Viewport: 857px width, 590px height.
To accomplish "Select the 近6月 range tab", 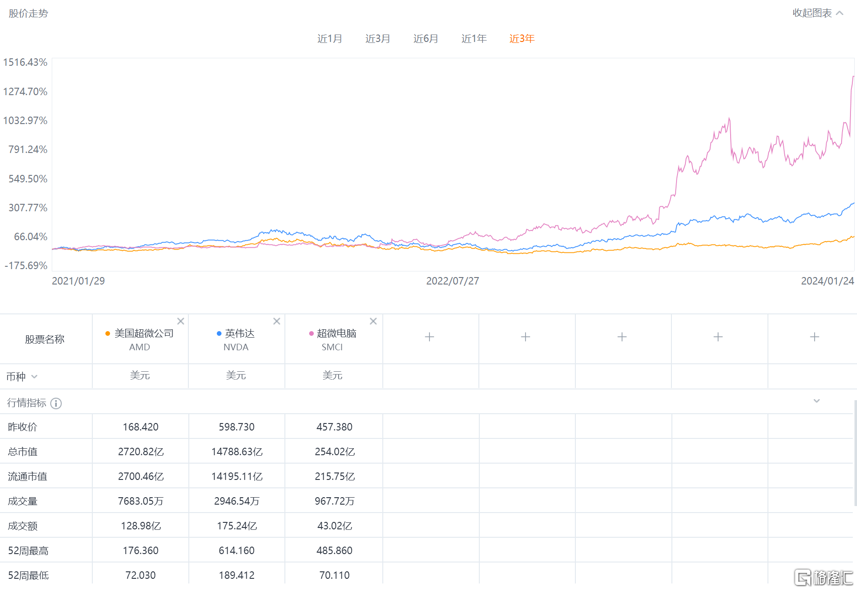I will (x=425, y=39).
